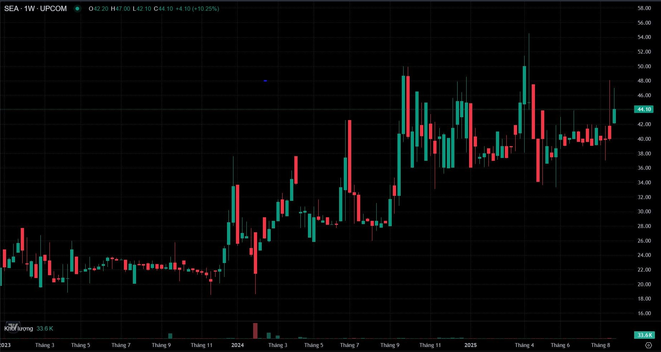
Task: Click the green volume bar near Tháng 9 2023
Action: pos(170,336)
